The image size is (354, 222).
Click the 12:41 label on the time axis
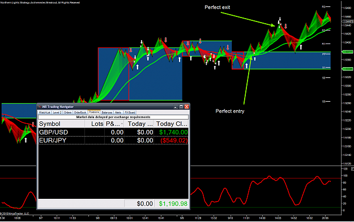145,218
